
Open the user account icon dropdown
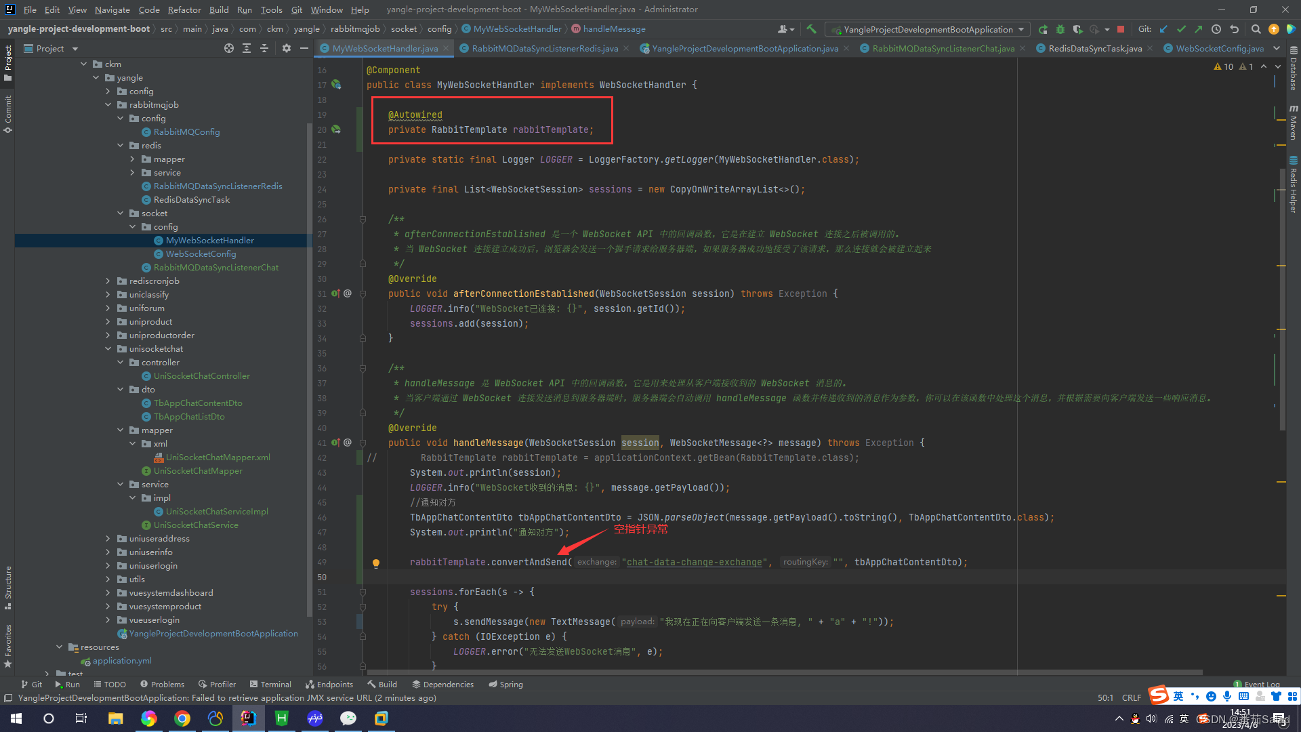(785, 29)
